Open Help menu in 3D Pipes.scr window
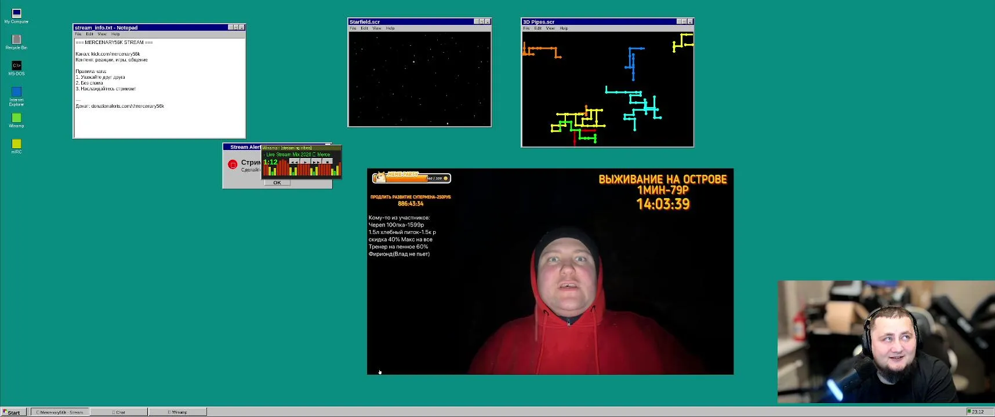The height and width of the screenshot is (417, 995). tap(564, 28)
